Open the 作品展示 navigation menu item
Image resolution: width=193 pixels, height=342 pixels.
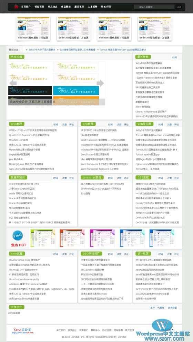(x=66, y=7)
